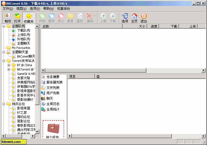Image resolution: width=207 pixels, height=145 pixels.
Task: Click the tree panel scroll-down arrow
Action: tap(37, 132)
